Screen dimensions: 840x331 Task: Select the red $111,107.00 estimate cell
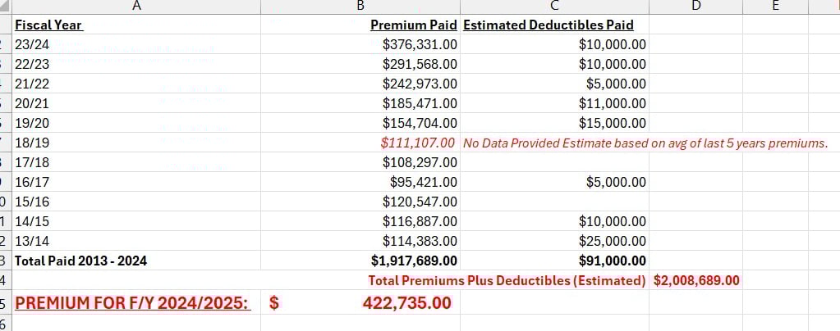point(420,143)
